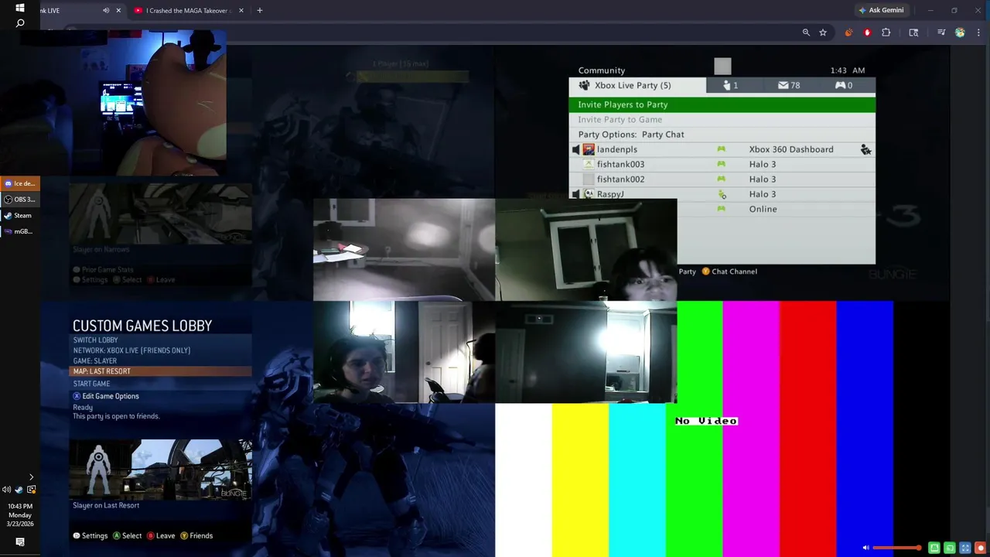The image size is (990, 557).
Task: Switch to the 'I Crashed the MAGA Takeover' tab
Action: [188, 11]
